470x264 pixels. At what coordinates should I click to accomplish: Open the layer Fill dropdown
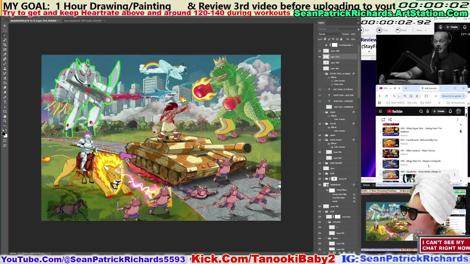pyautogui.click(x=358, y=39)
